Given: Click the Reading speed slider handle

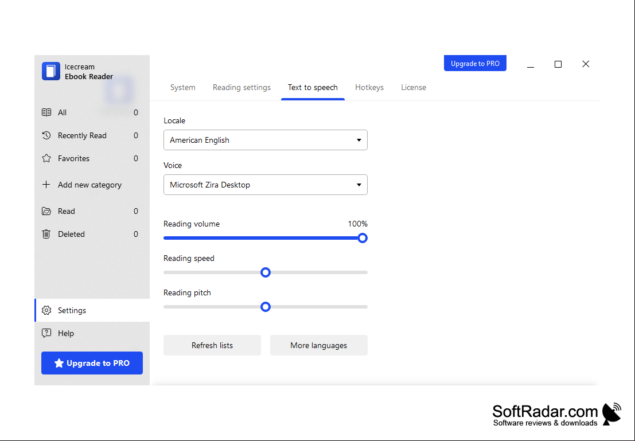Looking at the screenshot, I should [x=265, y=272].
